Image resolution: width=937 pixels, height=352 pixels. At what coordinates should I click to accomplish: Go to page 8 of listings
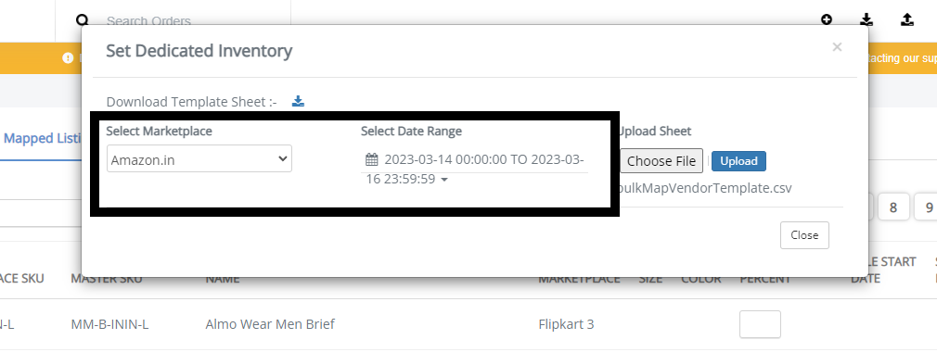click(893, 207)
